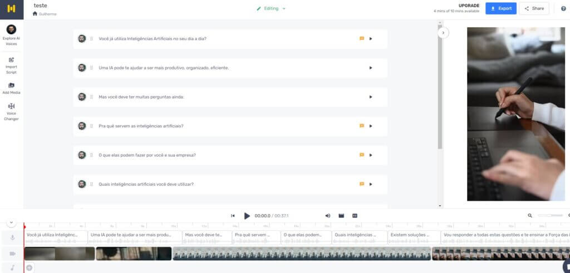
Task: Open Explore AI Voices in sidebar
Action: (x=11, y=34)
